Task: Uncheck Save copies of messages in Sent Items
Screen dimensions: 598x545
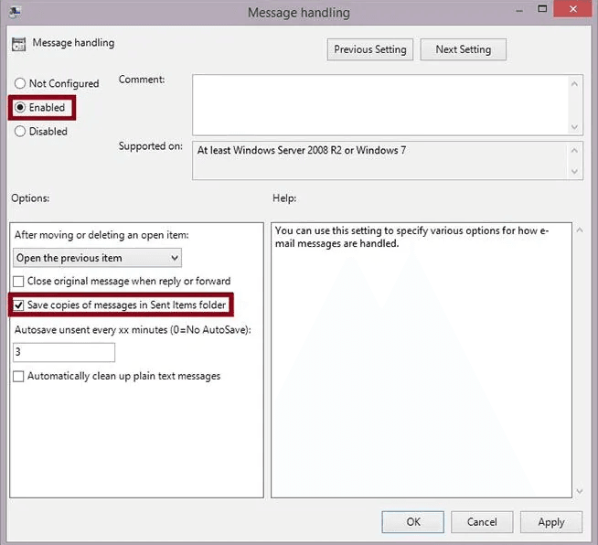Action: 18,305
